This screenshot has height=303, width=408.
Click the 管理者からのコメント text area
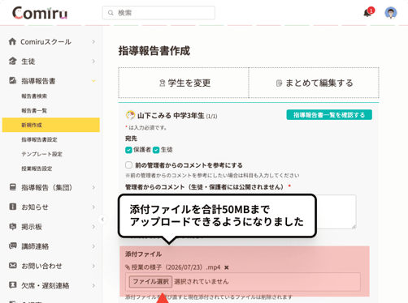[x=336, y=211]
